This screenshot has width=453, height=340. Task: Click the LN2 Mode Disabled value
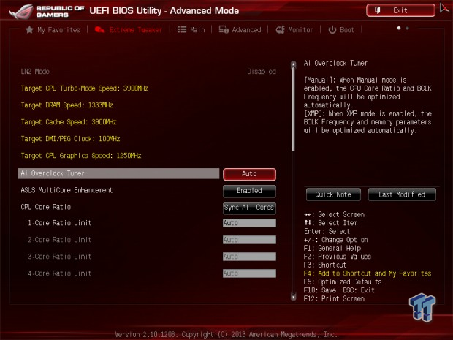point(262,72)
